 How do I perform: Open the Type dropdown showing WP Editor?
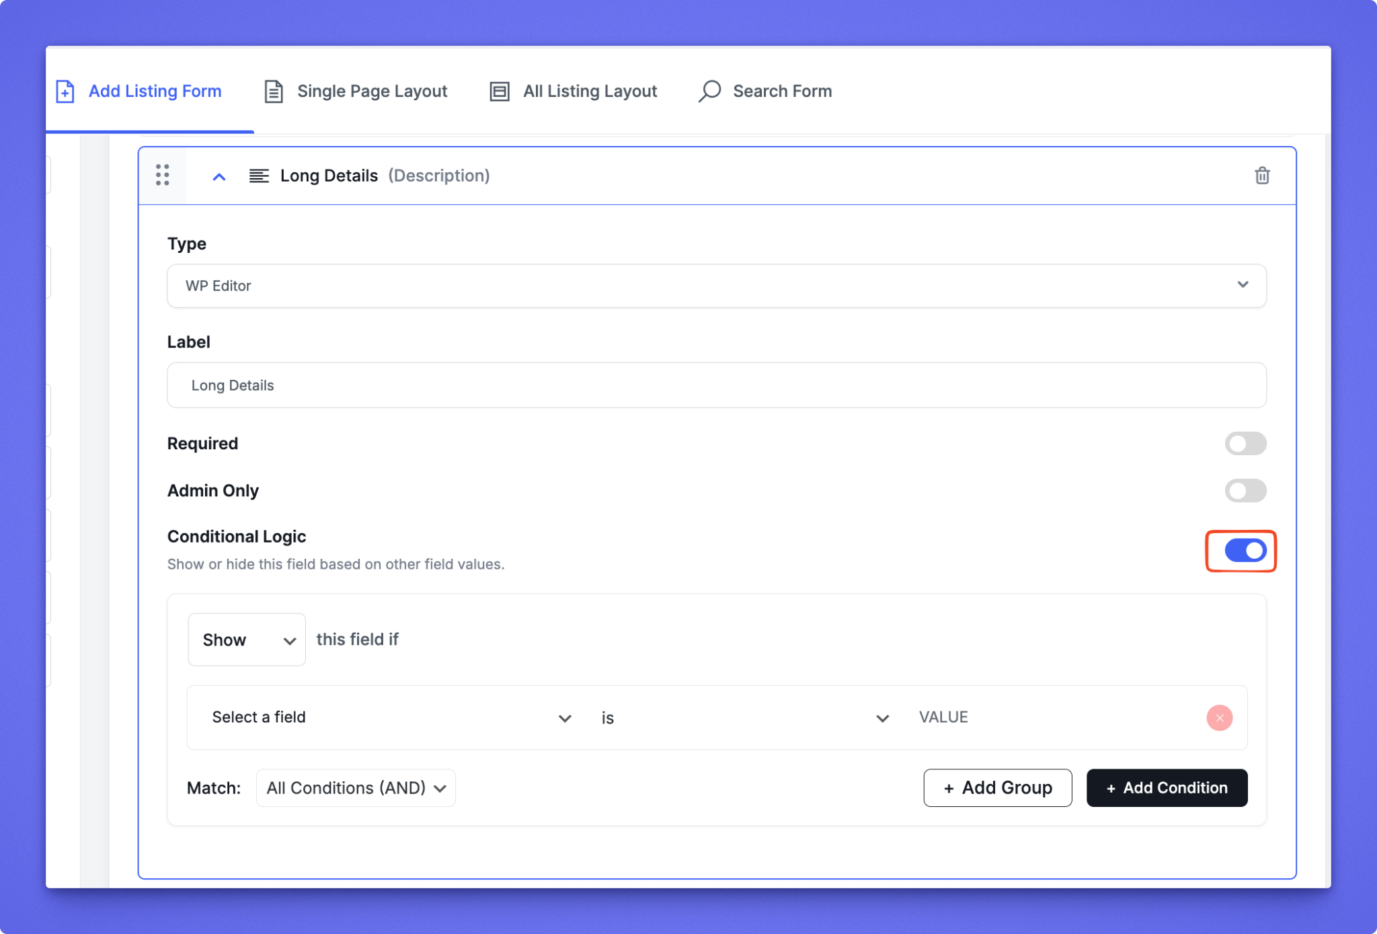click(x=716, y=286)
